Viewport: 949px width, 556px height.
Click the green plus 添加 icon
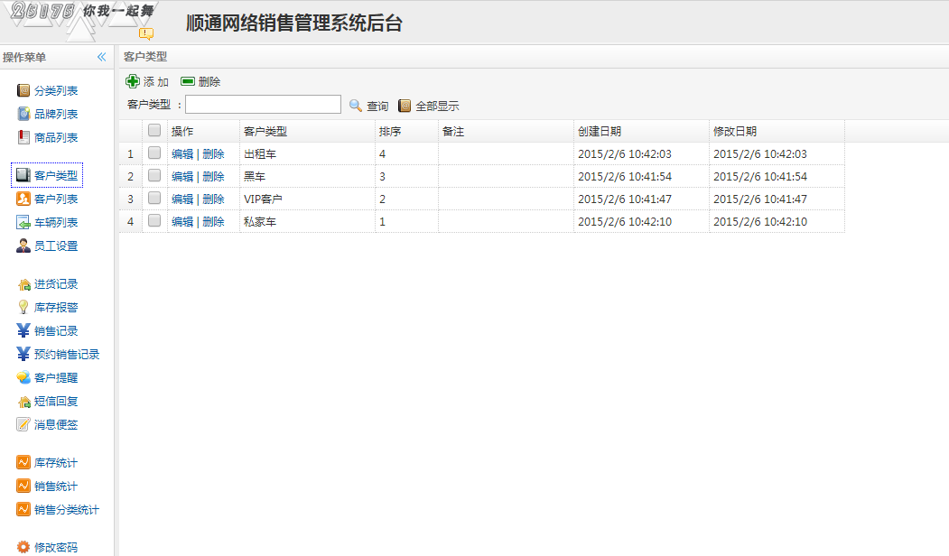pyautogui.click(x=133, y=81)
